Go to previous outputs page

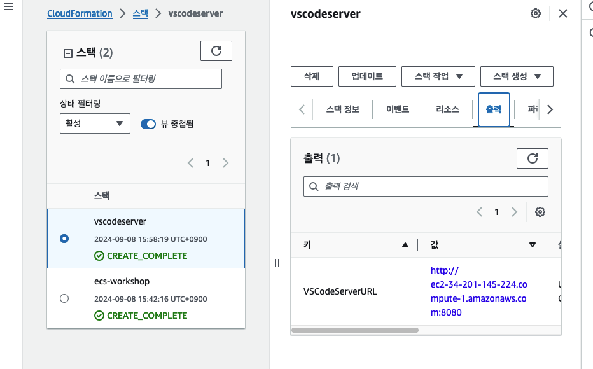tap(479, 212)
